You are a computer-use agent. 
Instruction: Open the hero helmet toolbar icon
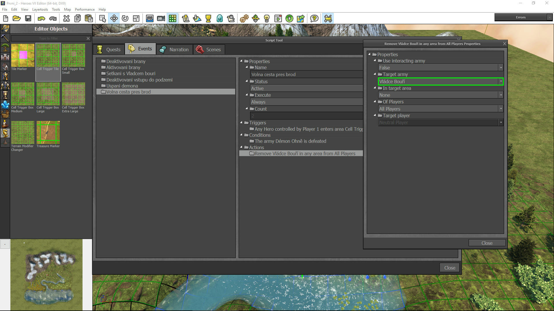(x=220, y=19)
